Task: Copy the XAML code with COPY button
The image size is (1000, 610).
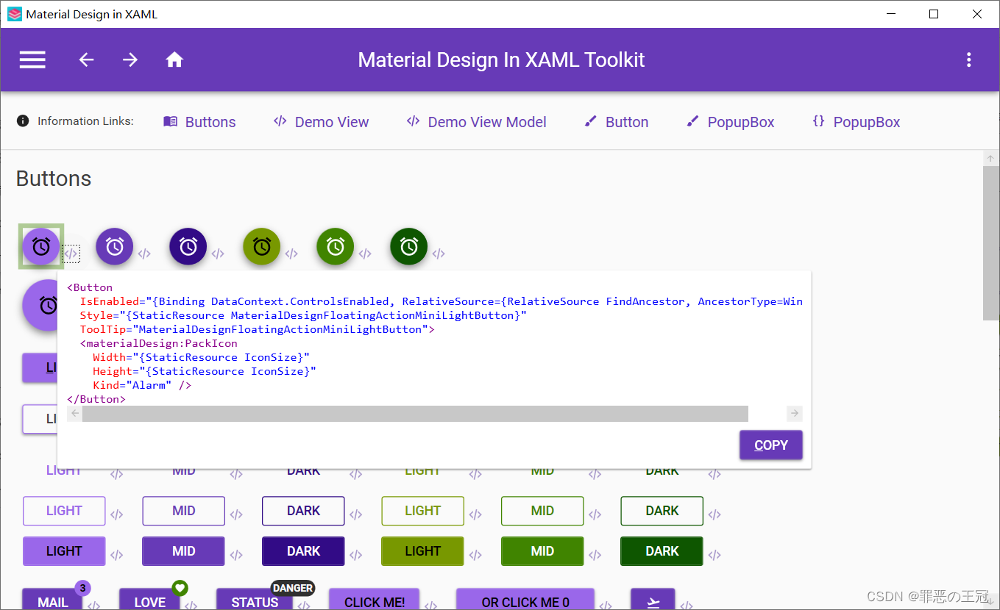Action: click(771, 445)
